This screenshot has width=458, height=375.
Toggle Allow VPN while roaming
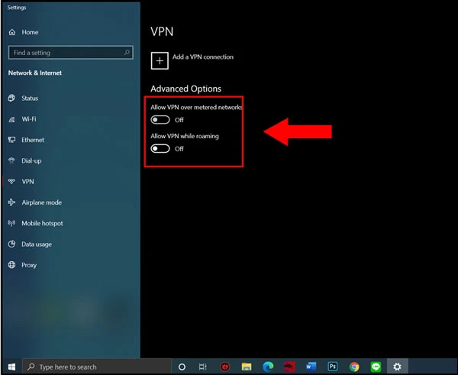[160, 149]
